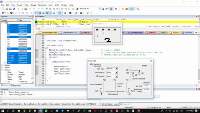
Task: Expand the System register group
Action: pos(2,67)
